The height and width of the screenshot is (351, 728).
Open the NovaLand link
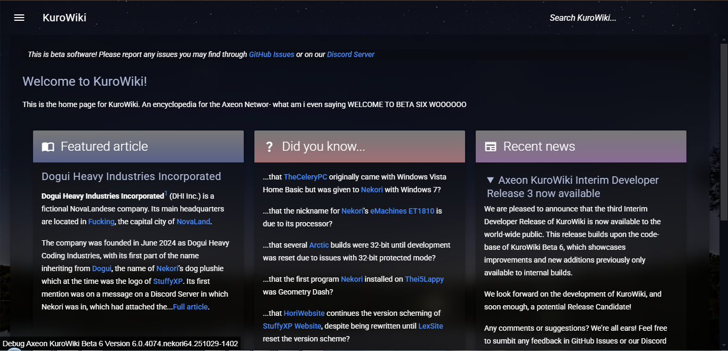(x=193, y=221)
